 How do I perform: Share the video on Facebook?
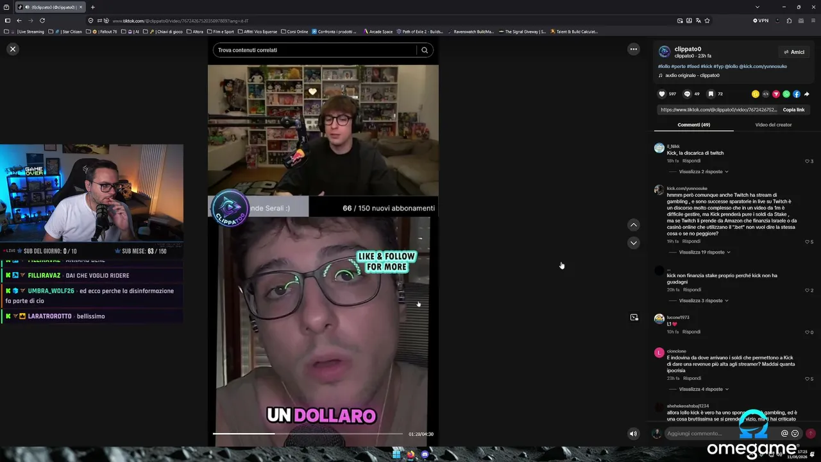click(x=797, y=94)
